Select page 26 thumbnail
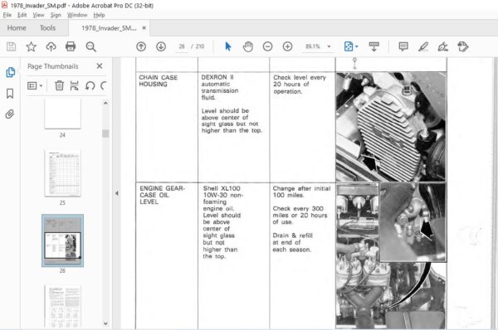 click(62, 240)
